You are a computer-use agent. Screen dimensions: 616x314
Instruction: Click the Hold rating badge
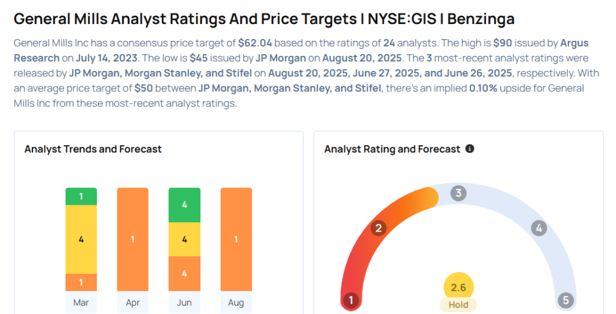click(458, 304)
